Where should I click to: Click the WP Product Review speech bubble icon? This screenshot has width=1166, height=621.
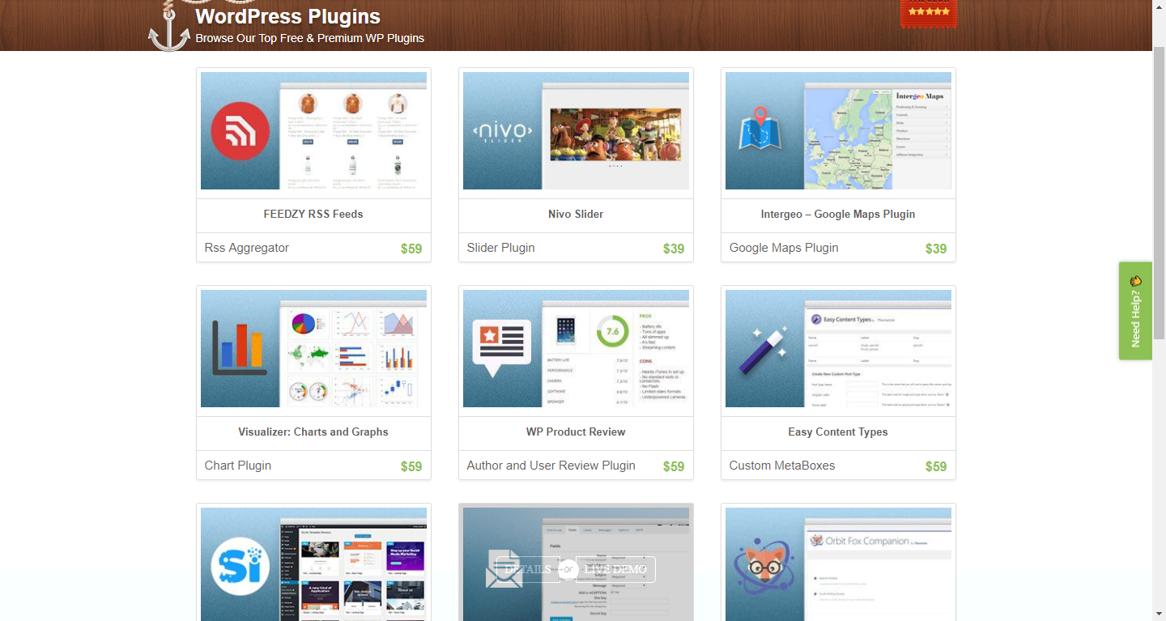click(501, 348)
